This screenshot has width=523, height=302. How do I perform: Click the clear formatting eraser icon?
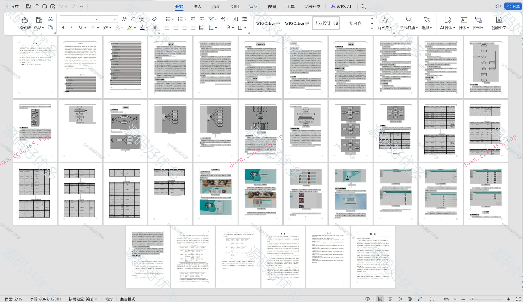(x=154, y=19)
